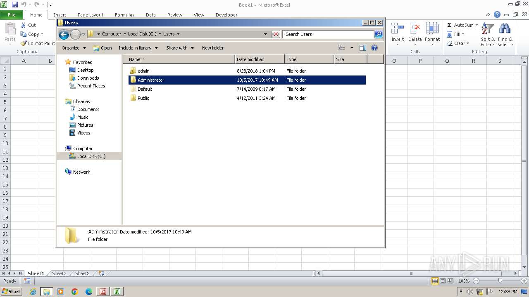Viewport: 529px width, 297px height.
Task: Click the Sheet3 worksheet tab
Action: 82,273
